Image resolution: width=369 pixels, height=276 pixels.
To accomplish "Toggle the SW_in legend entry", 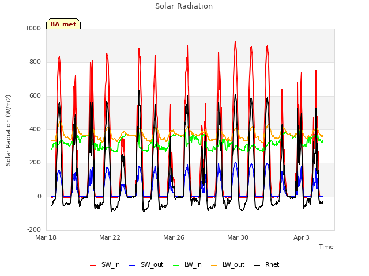I will tap(105, 264).
